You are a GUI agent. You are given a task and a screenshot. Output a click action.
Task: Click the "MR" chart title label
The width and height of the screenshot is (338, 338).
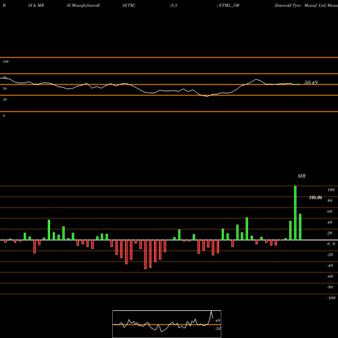(301, 176)
